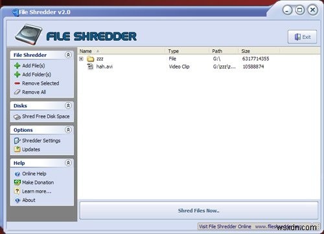The image size is (324, 234).
Task: Click the Updates package icon
Action: tap(17, 149)
